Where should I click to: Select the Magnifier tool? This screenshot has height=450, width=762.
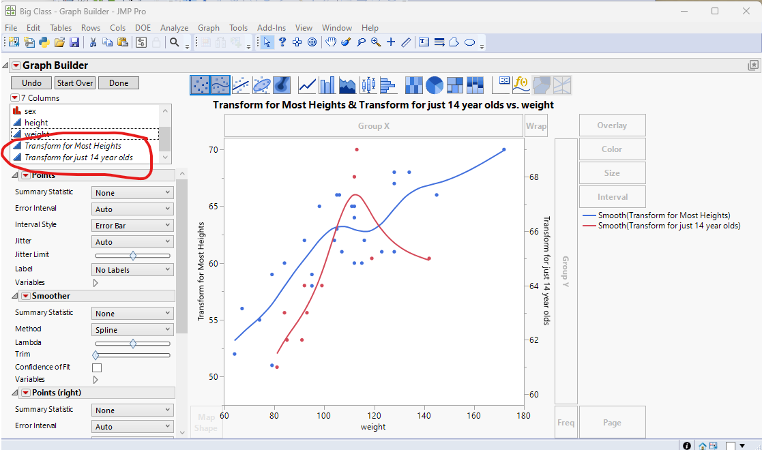click(375, 42)
